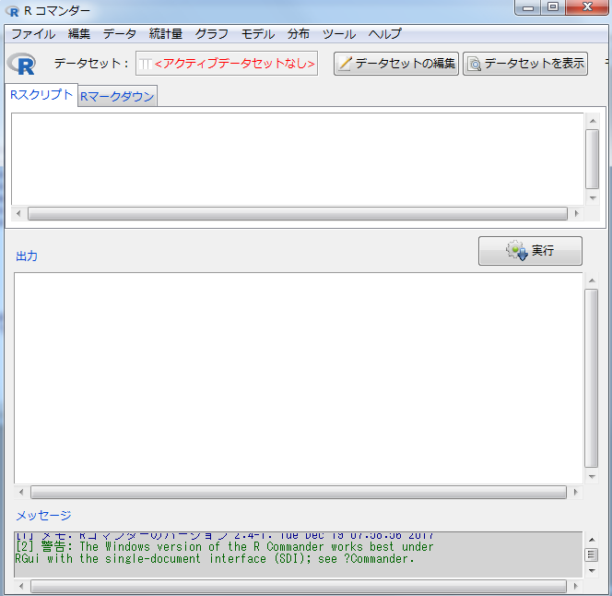Open the 分布 menu
Screen dimensions: 612x596
point(299,34)
